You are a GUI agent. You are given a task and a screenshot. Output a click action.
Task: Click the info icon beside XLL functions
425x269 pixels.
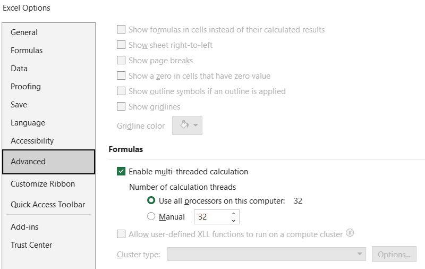point(350,233)
